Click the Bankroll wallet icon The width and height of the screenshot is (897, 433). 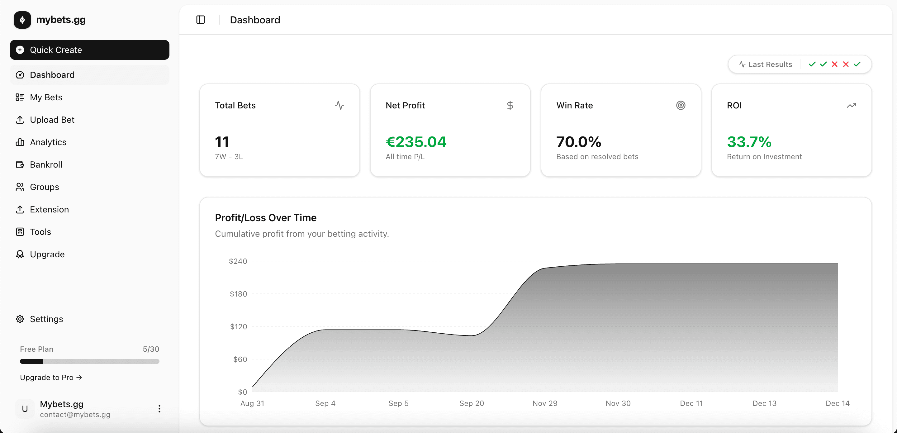pyautogui.click(x=20, y=164)
